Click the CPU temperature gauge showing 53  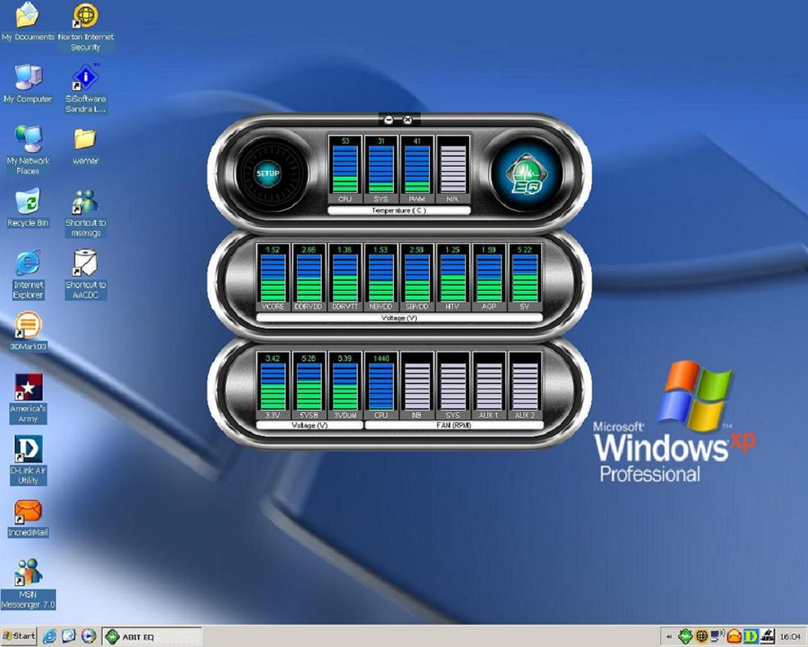[345, 170]
